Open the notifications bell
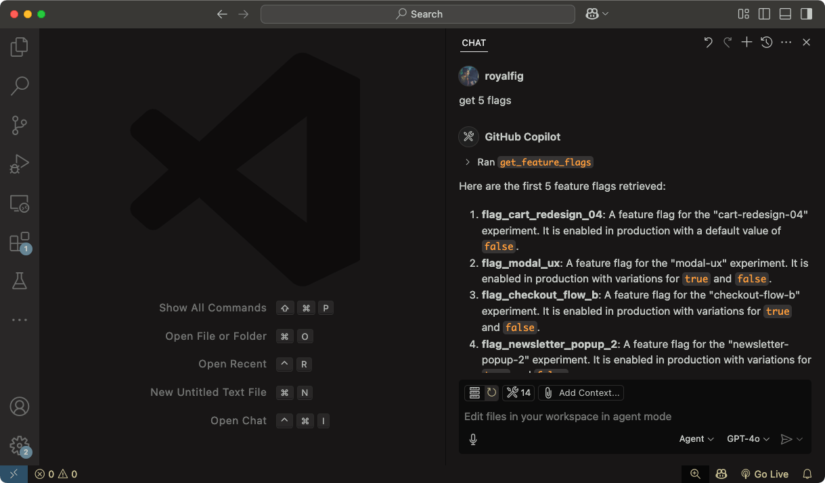This screenshot has height=483, width=825. 807,474
